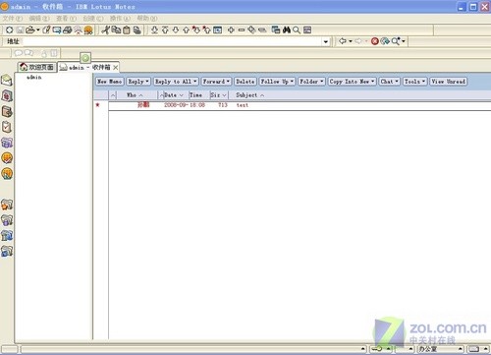Switch to the 欢迎页面 welcome tab
This screenshot has height=355, width=491.
[36, 67]
